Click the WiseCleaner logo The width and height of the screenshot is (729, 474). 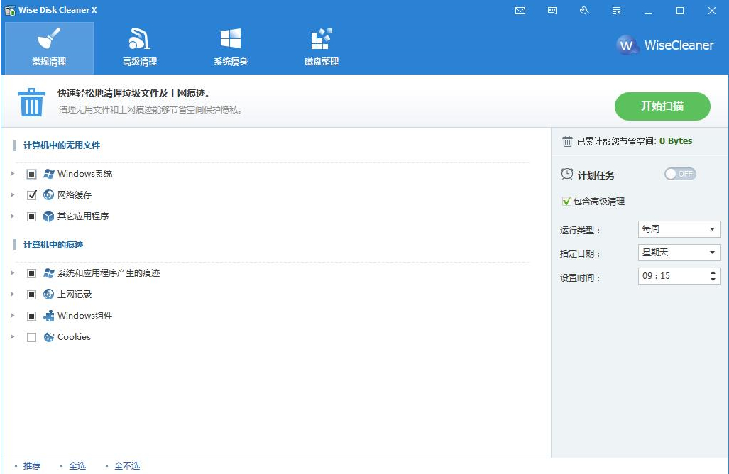(x=665, y=45)
